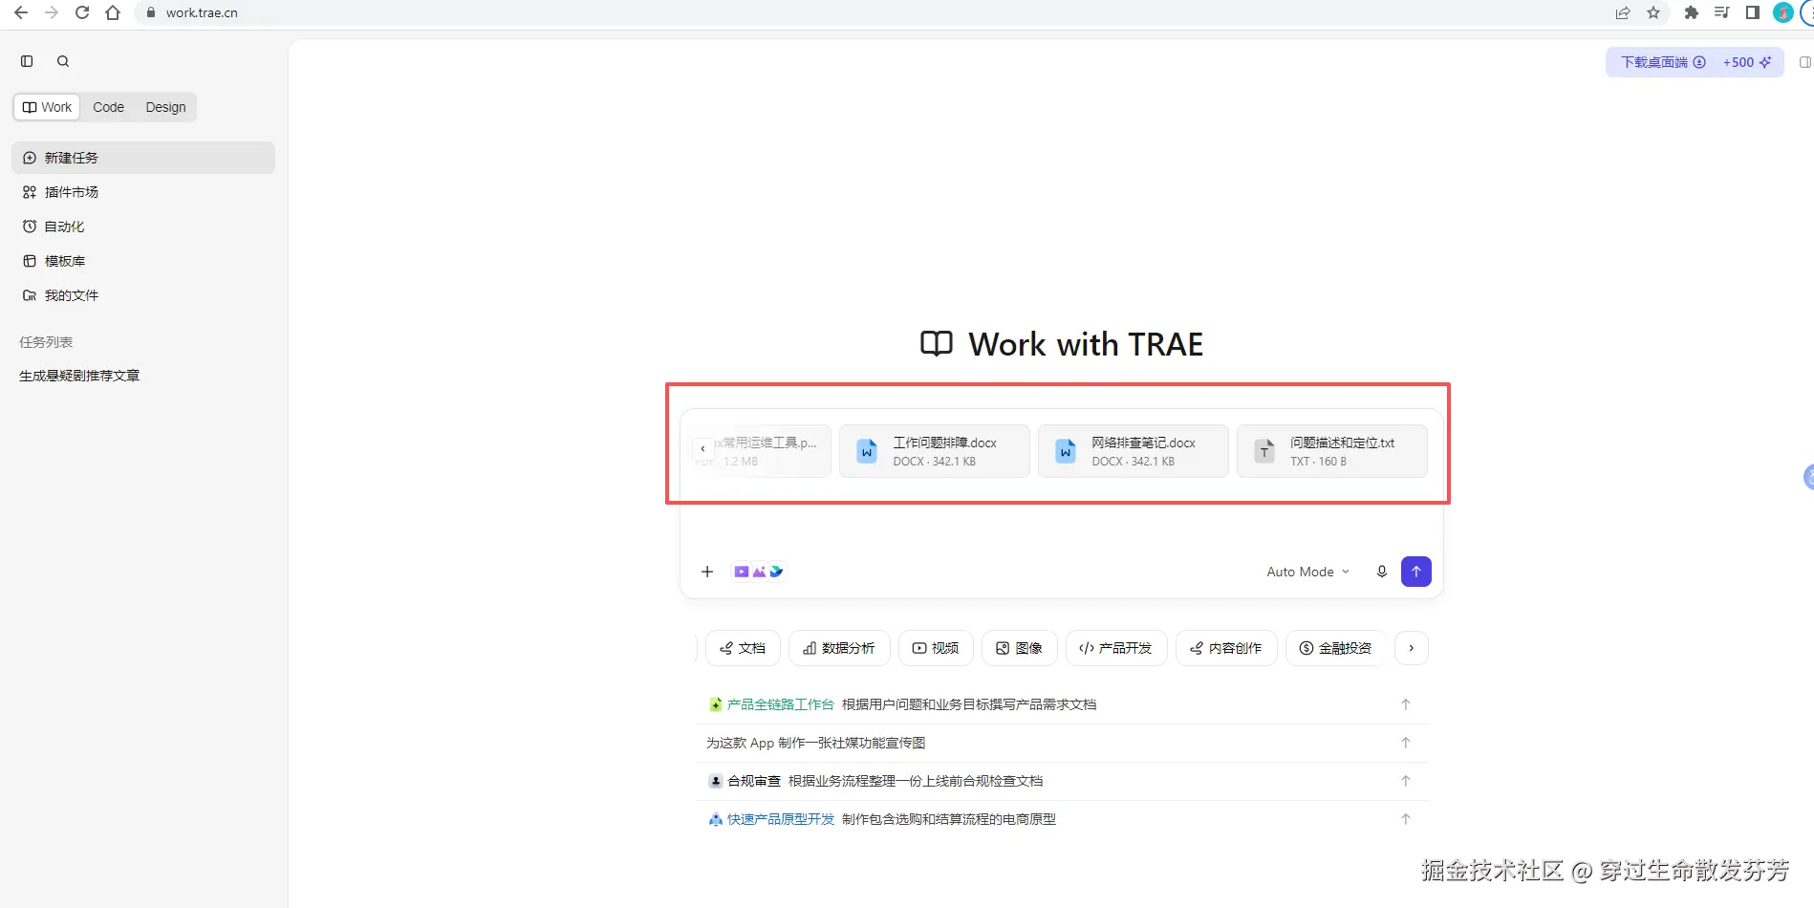
Task: Click the plus icon to add attachments
Action: click(707, 572)
